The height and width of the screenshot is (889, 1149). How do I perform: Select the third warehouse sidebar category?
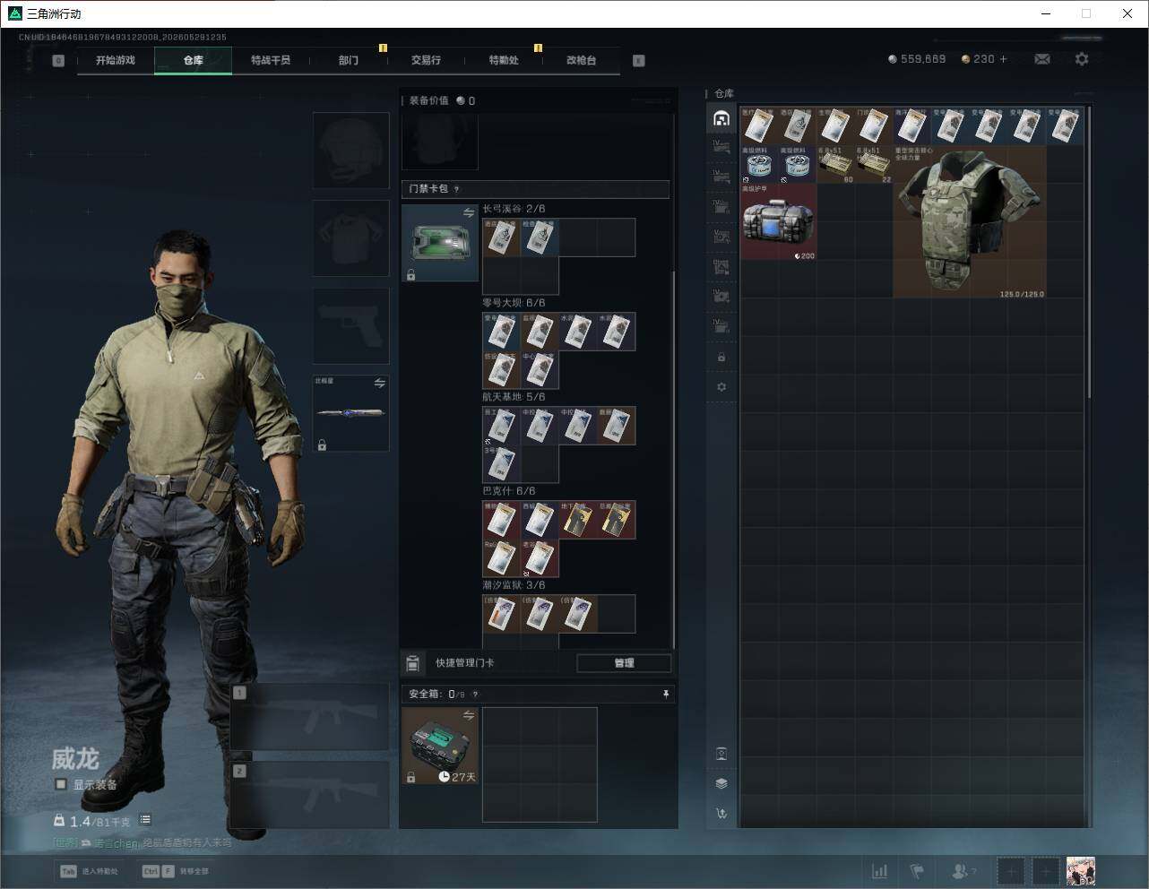click(x=721, y=177)
